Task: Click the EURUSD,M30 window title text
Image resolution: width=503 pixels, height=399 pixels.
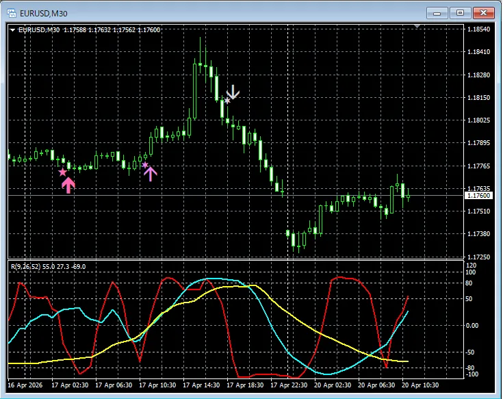Action: click(44, 12)
